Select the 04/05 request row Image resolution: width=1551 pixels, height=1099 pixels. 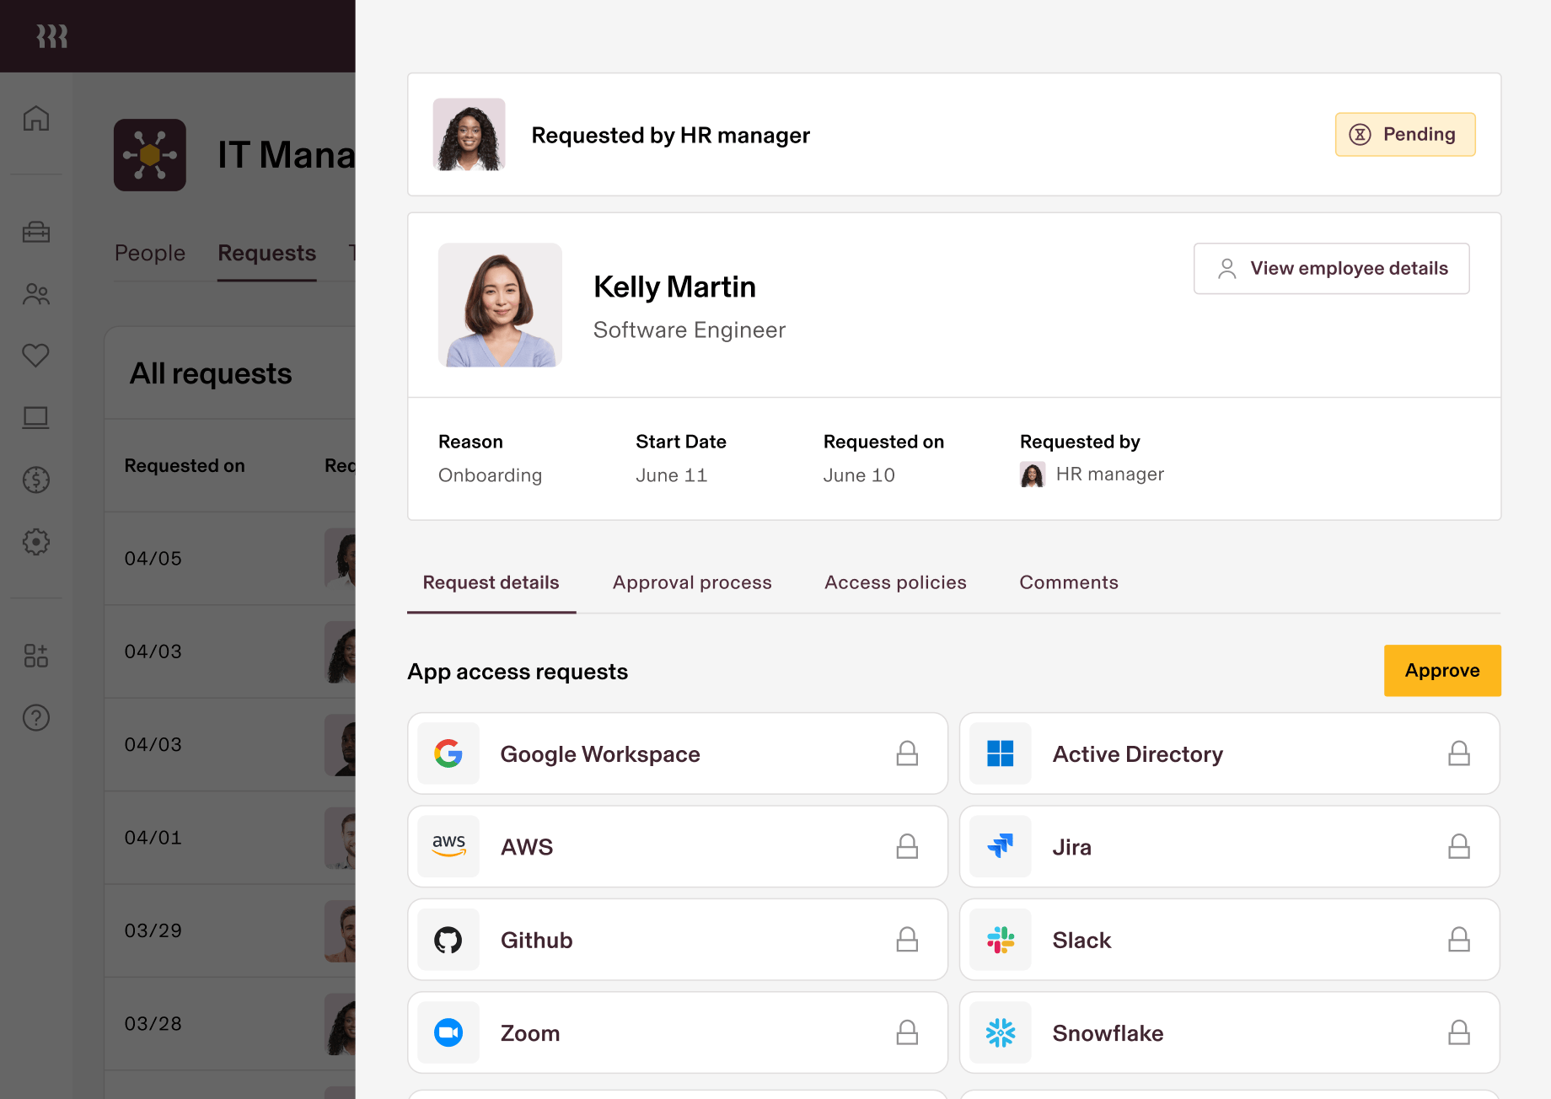(230, 558)
